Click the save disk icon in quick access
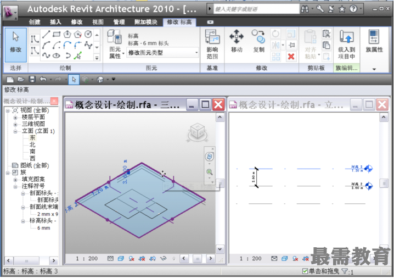This screenshot has width=394, height=278. [x=32, y=80]
